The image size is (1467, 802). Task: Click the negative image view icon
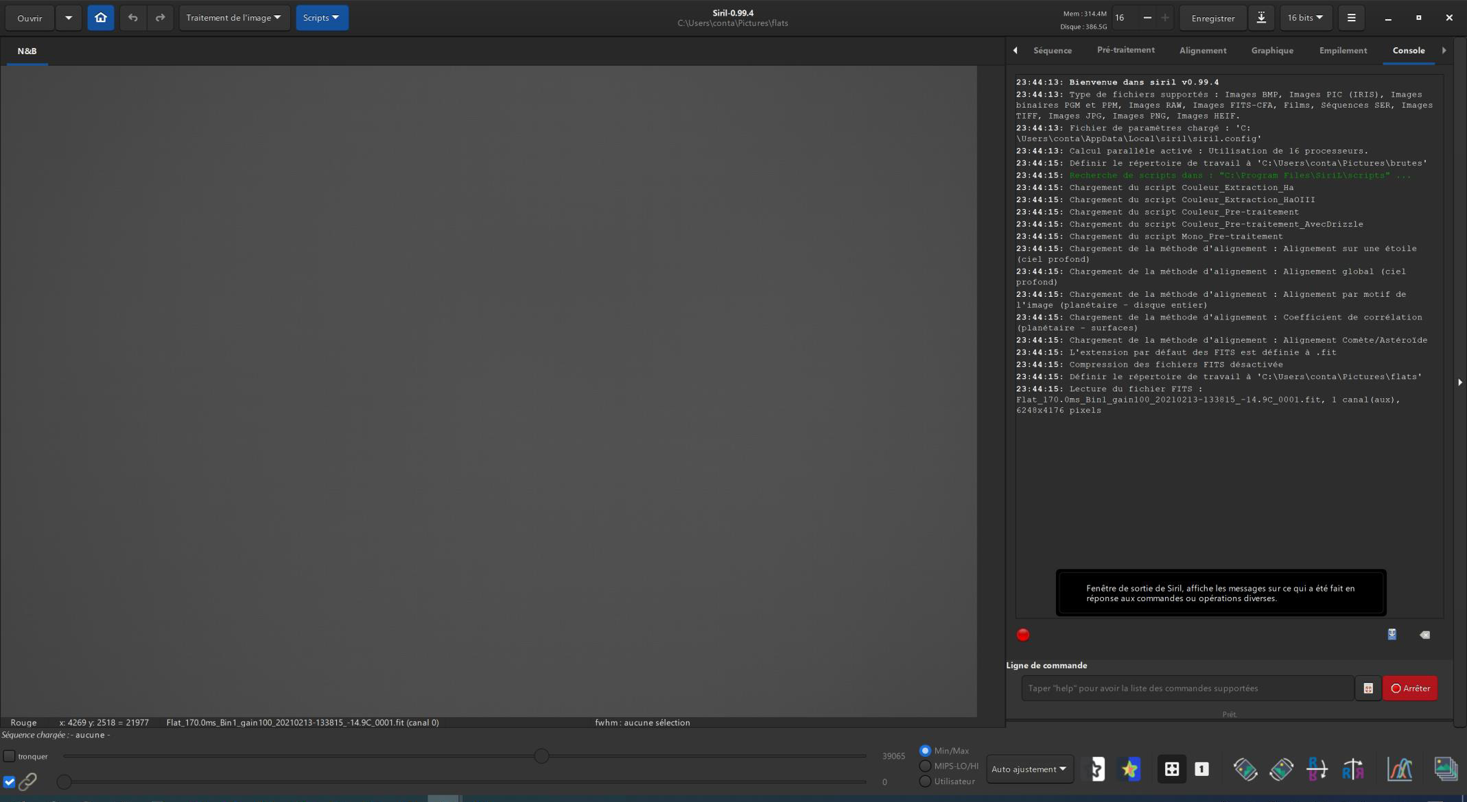tap(1097, 769)
